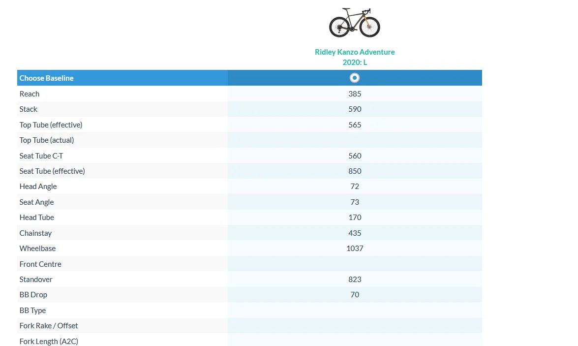Screen dimensions: 578x346
Task: Click the Head Angle label
Action: point(38,187)
